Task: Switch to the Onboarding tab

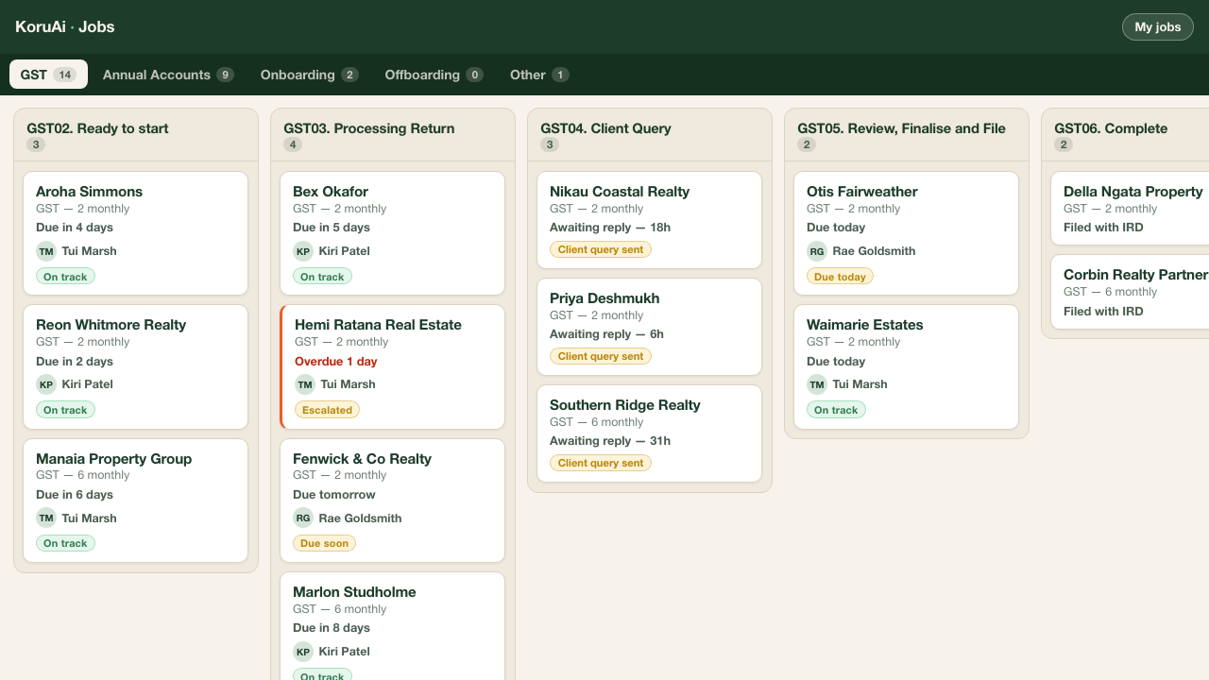Action: pyautogui.click(x=309, y=75)
